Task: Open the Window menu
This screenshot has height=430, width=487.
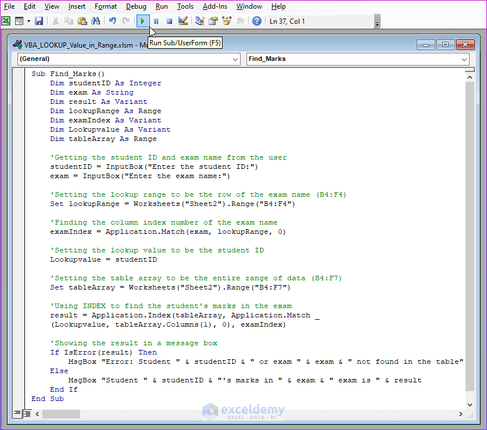Action: tap(249, 6)
